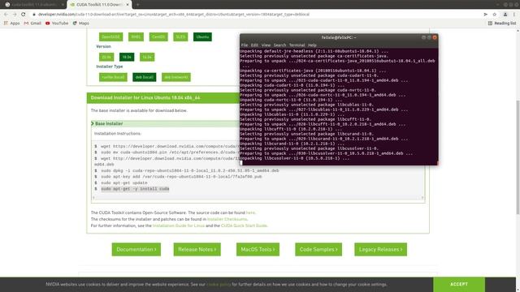Click the 'sudo dpkg -i cuda-repo' command line

point(189,170)
